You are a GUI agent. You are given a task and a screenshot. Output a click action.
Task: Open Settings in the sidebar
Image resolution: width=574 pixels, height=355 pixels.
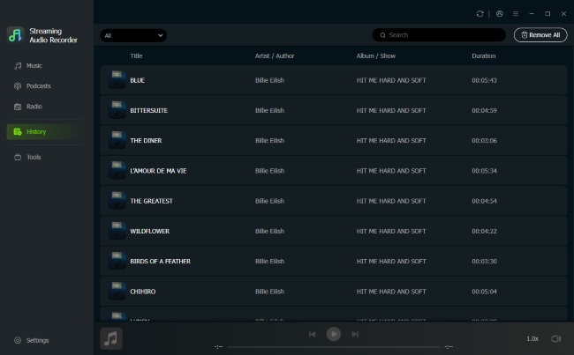(32, 340)
